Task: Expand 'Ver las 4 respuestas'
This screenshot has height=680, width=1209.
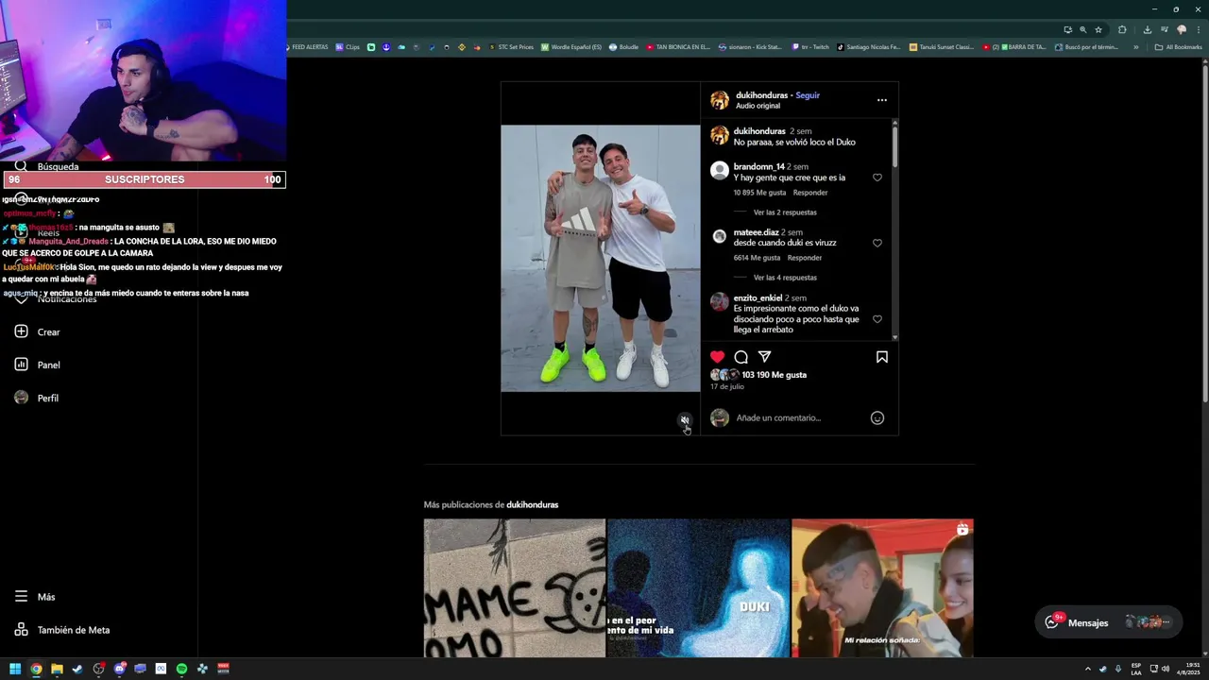Action: pos(785,278)
